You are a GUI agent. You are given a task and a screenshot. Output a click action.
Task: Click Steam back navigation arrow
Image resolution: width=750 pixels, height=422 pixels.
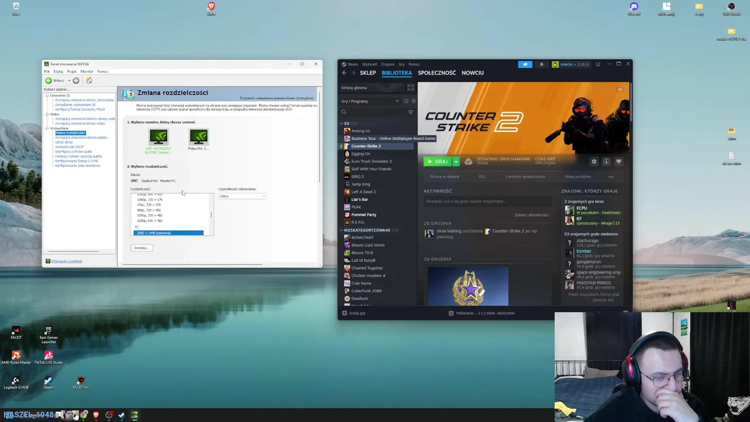[344, 73]
